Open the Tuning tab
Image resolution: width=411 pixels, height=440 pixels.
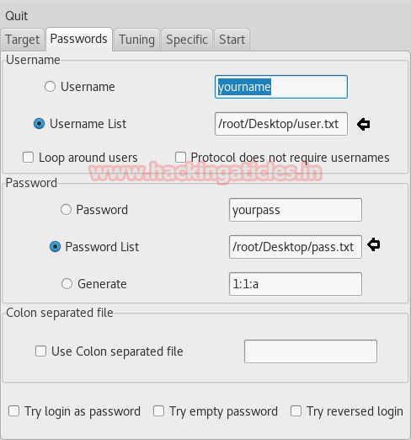pos(136,40)
